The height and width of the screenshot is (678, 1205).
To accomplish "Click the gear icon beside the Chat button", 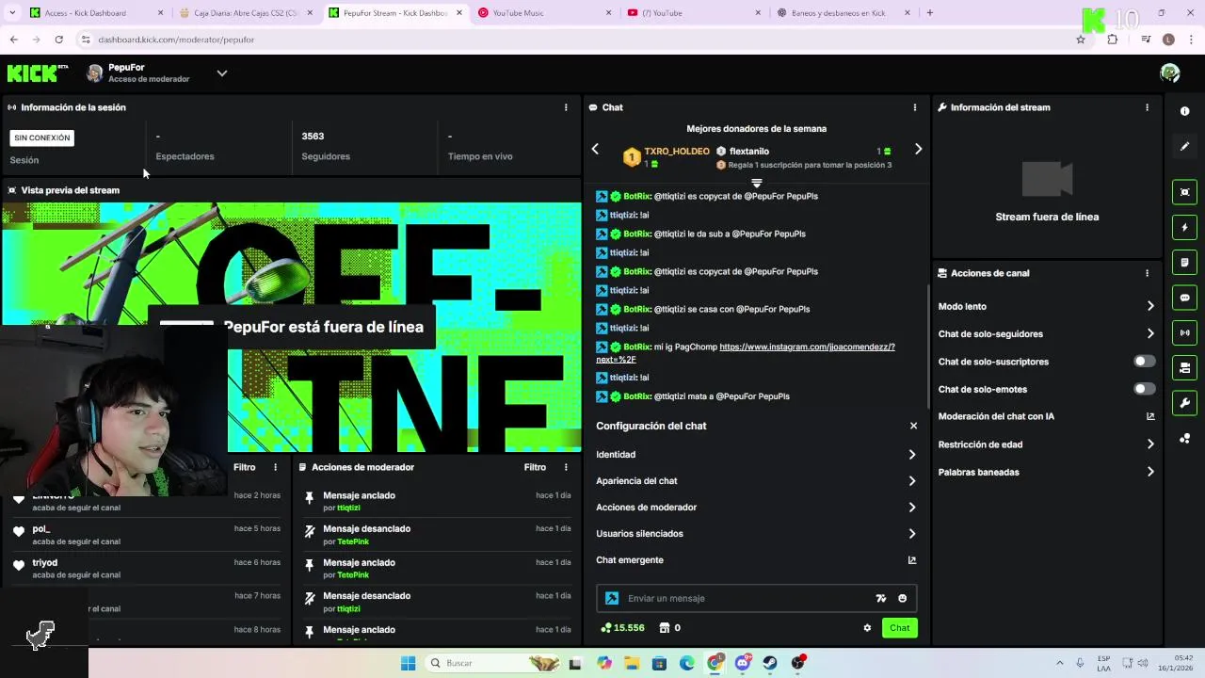I will [867, 628].
